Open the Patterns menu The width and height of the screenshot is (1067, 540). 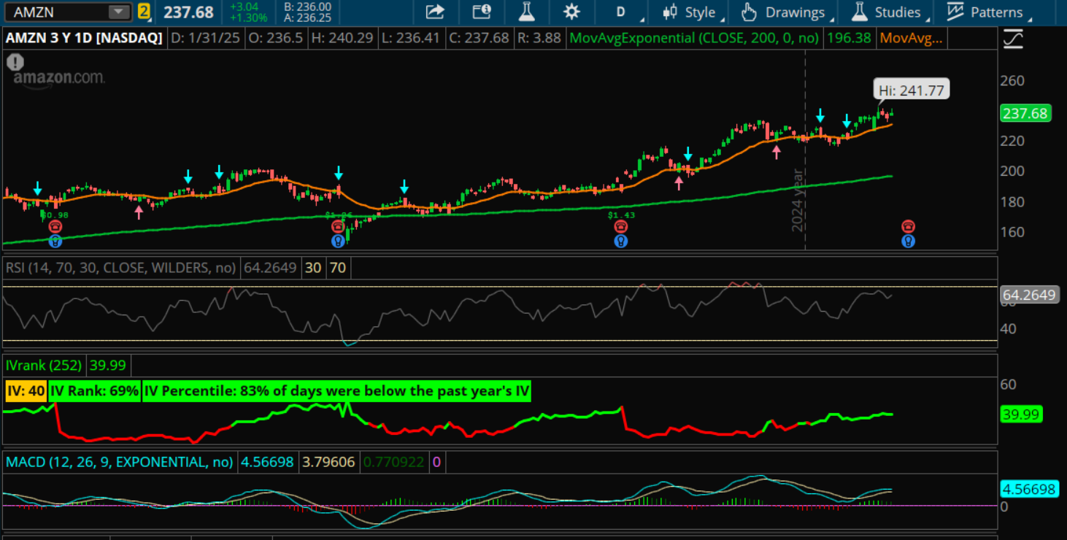point(990,12)
